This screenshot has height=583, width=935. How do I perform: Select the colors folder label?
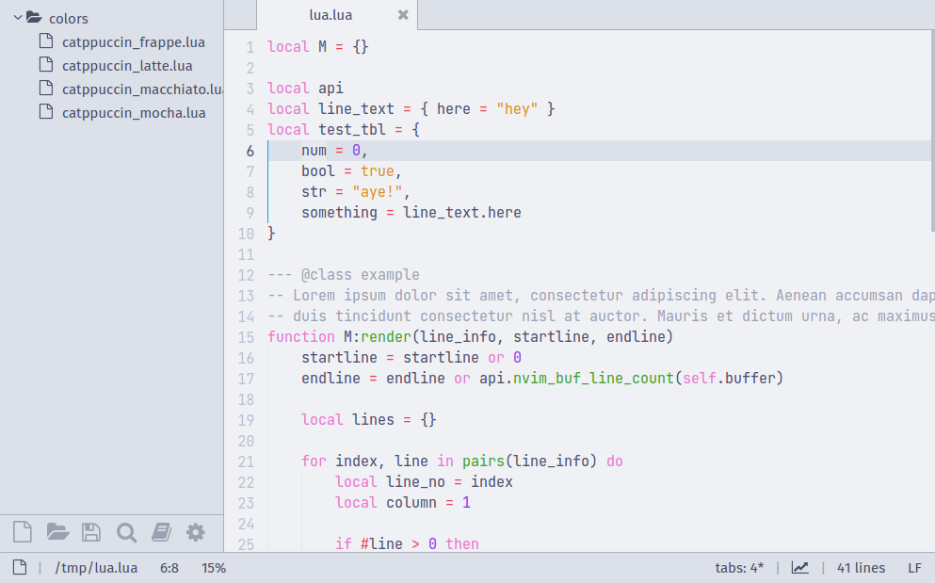point(69,19)
